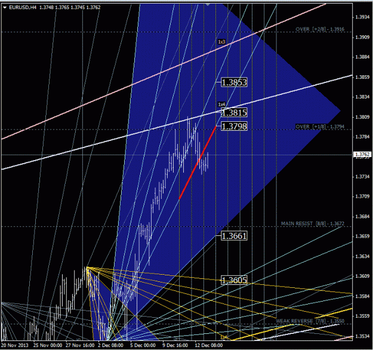Open the chart menu arrow beside EURUSD,H4

(5, 8)
